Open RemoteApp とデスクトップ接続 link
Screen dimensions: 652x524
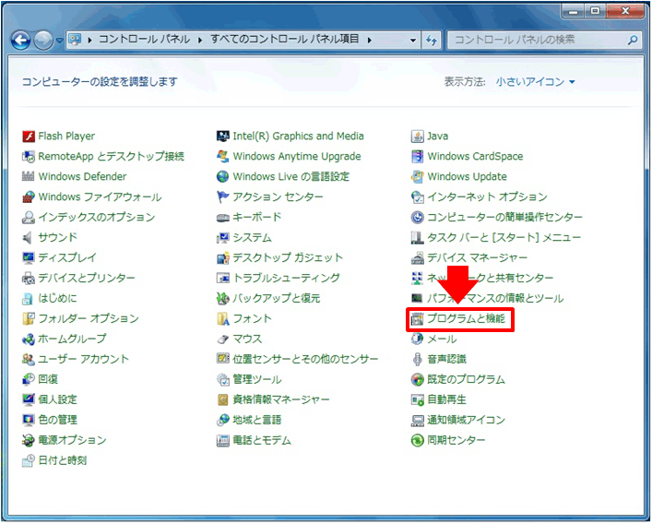(x=111, y=157)
